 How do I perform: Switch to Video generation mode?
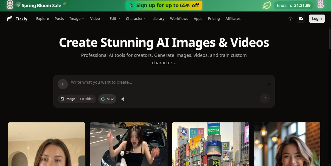coord(87,99)
